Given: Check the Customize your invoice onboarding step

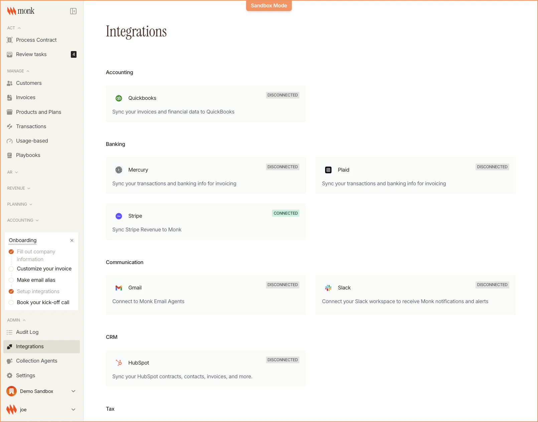Looking at the screenshot, I should (12, 268).
